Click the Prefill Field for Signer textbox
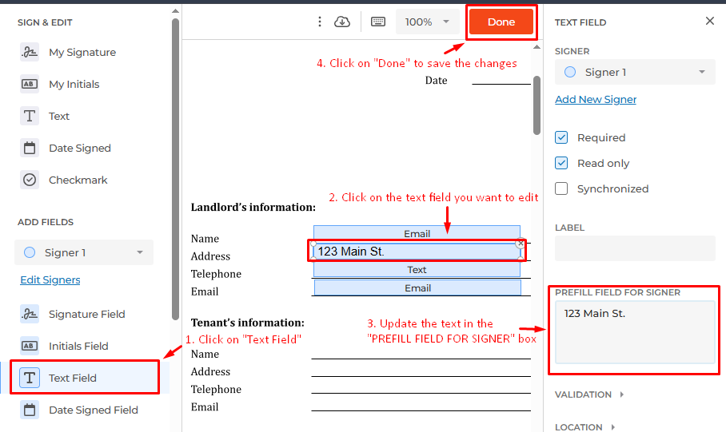This screenshot has width=726, height=432. tap(635, 331)
